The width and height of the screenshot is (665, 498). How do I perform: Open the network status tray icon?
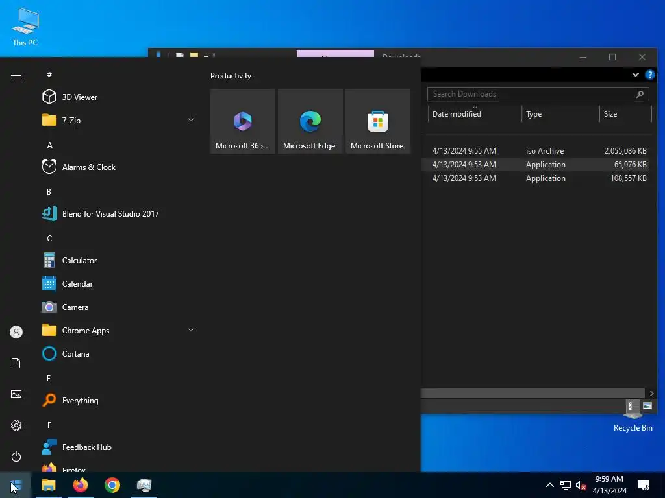[566, 485]
